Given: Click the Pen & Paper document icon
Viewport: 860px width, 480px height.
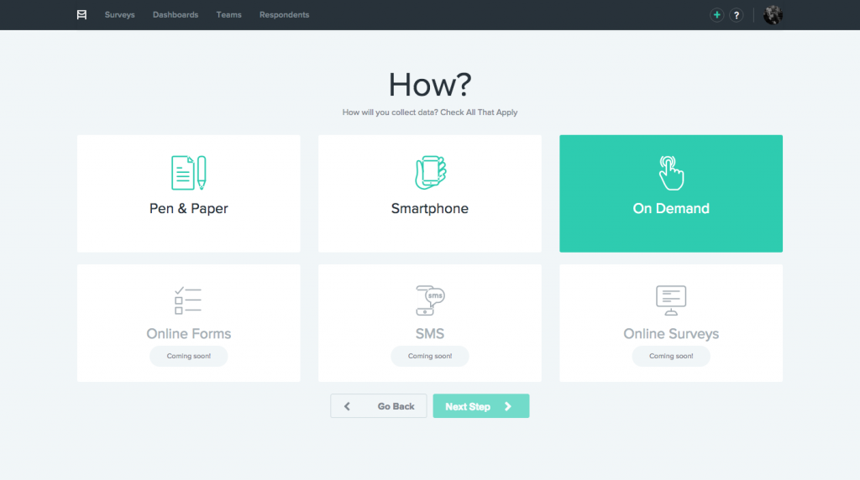Looking at the screenshot, I should click(x=189, y=173).
